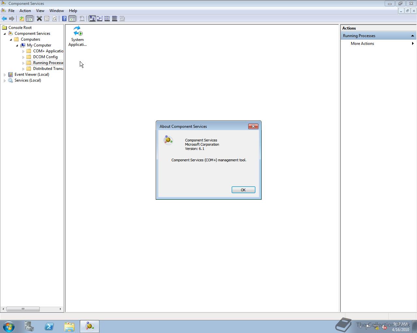Click the Show Desktop strip

[x=414, y=326]
